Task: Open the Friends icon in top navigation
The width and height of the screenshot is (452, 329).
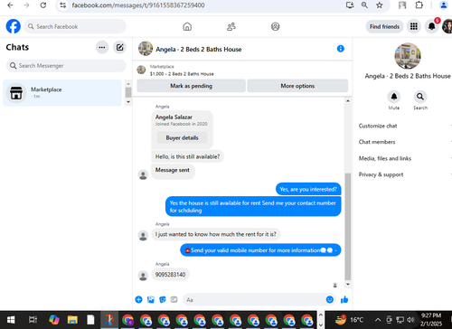Action: [231, 26]
